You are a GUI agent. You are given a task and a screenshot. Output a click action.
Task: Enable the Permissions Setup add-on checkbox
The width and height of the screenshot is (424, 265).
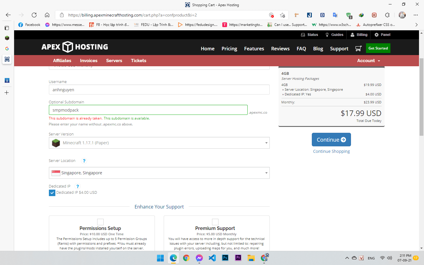click(x=100, y=222)
